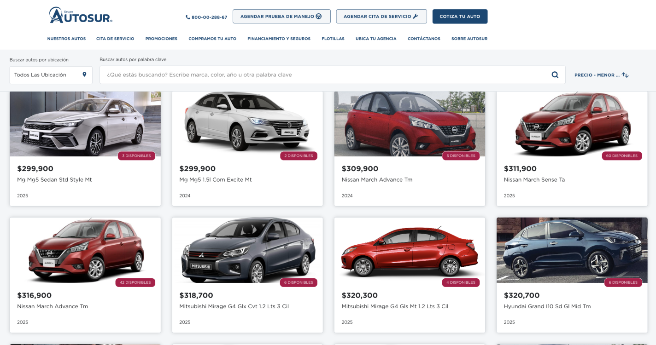Focus the keyword search input field

pos(322,75)
